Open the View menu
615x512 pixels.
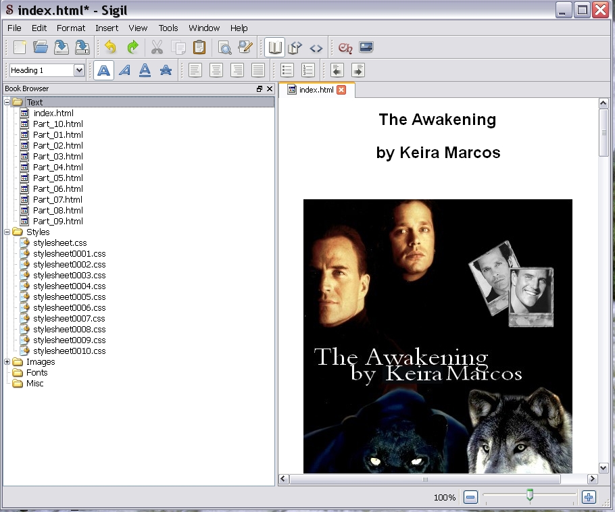tap(138, 28)
